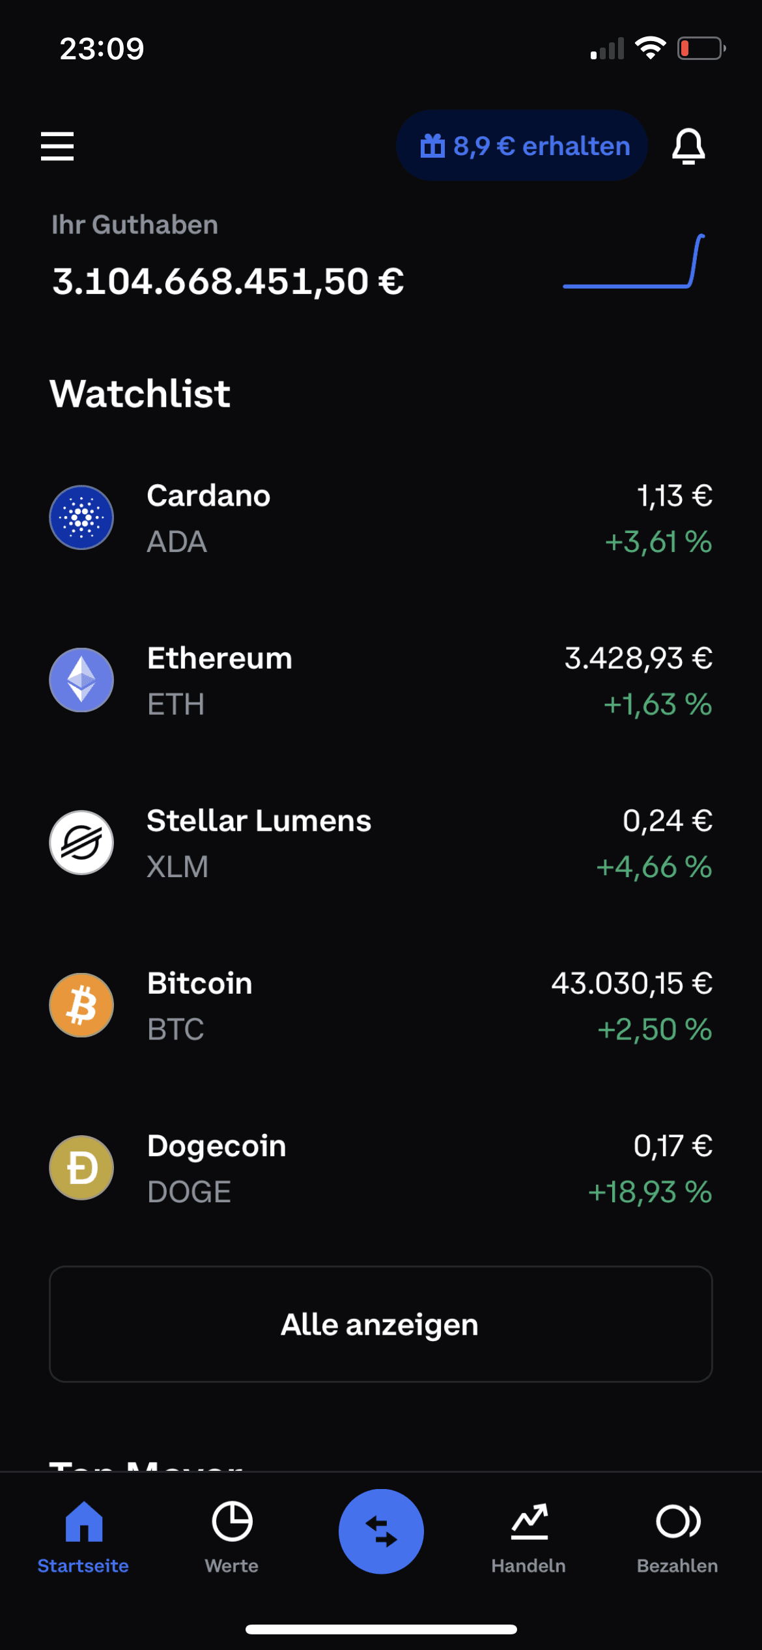Select the Ethereum price 3.428,93 €
Image resolution: width=762 pixels, height=1650 pixels.
coord(638,658)
